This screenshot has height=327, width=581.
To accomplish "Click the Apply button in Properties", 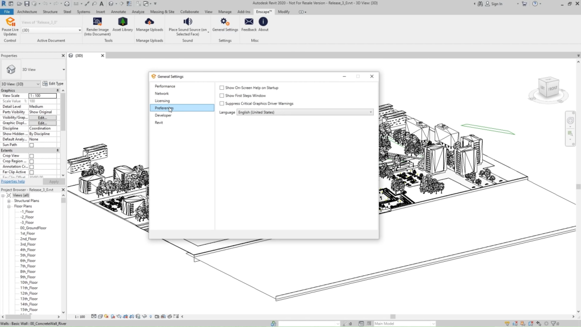I will (54, 182).
